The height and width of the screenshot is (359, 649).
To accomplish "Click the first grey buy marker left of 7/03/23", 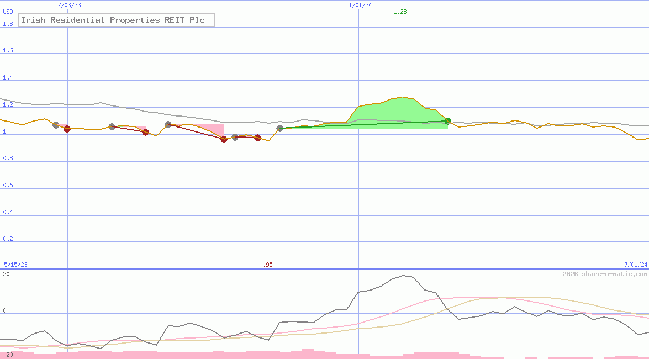I will coord(56,125).
